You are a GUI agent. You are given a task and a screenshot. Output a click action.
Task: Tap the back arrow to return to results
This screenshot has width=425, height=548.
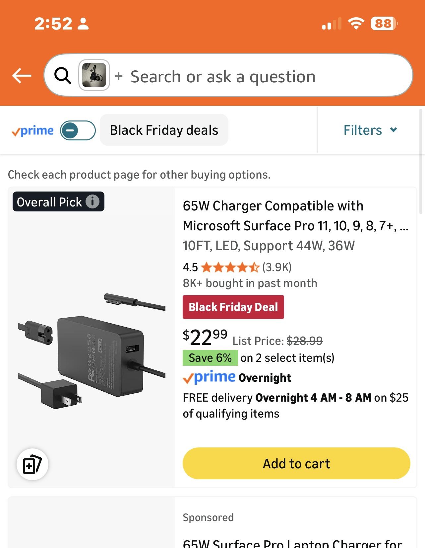click(x=21, y=76)
